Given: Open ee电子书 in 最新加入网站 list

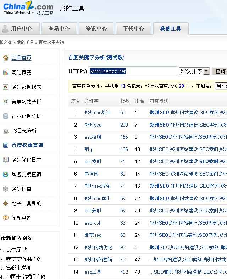Looking at the screenshot, I should point(17,250).
